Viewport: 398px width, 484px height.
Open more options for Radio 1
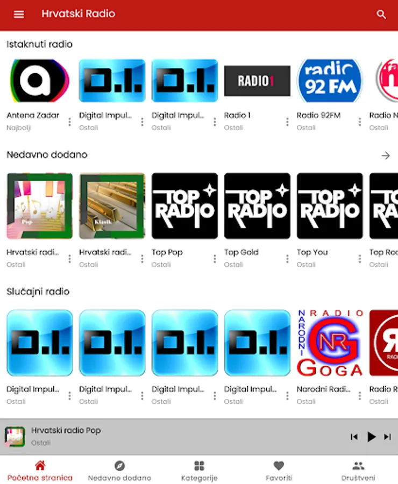(x=287, y=122)
